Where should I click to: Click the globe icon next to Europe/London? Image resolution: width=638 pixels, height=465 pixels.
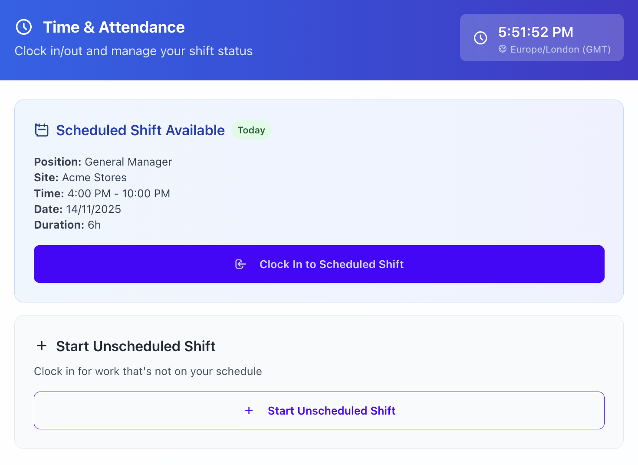(x=503, y=49)
